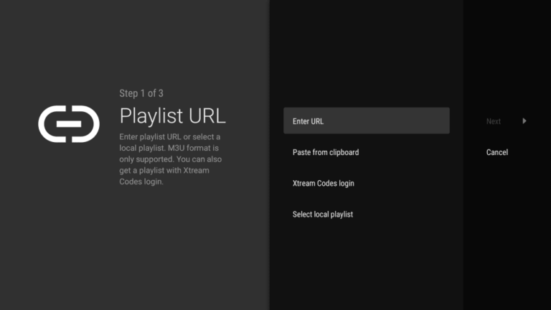Image resolution: width=551 pixels, height=310 pixels.
Task: Select the Enter URL option
Action: pos(366,121)
